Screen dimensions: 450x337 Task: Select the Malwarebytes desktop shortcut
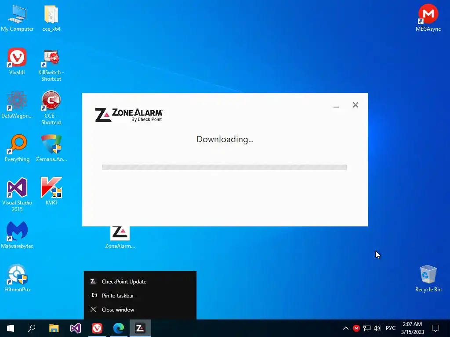pyautogui.click(x=17, y=235)
